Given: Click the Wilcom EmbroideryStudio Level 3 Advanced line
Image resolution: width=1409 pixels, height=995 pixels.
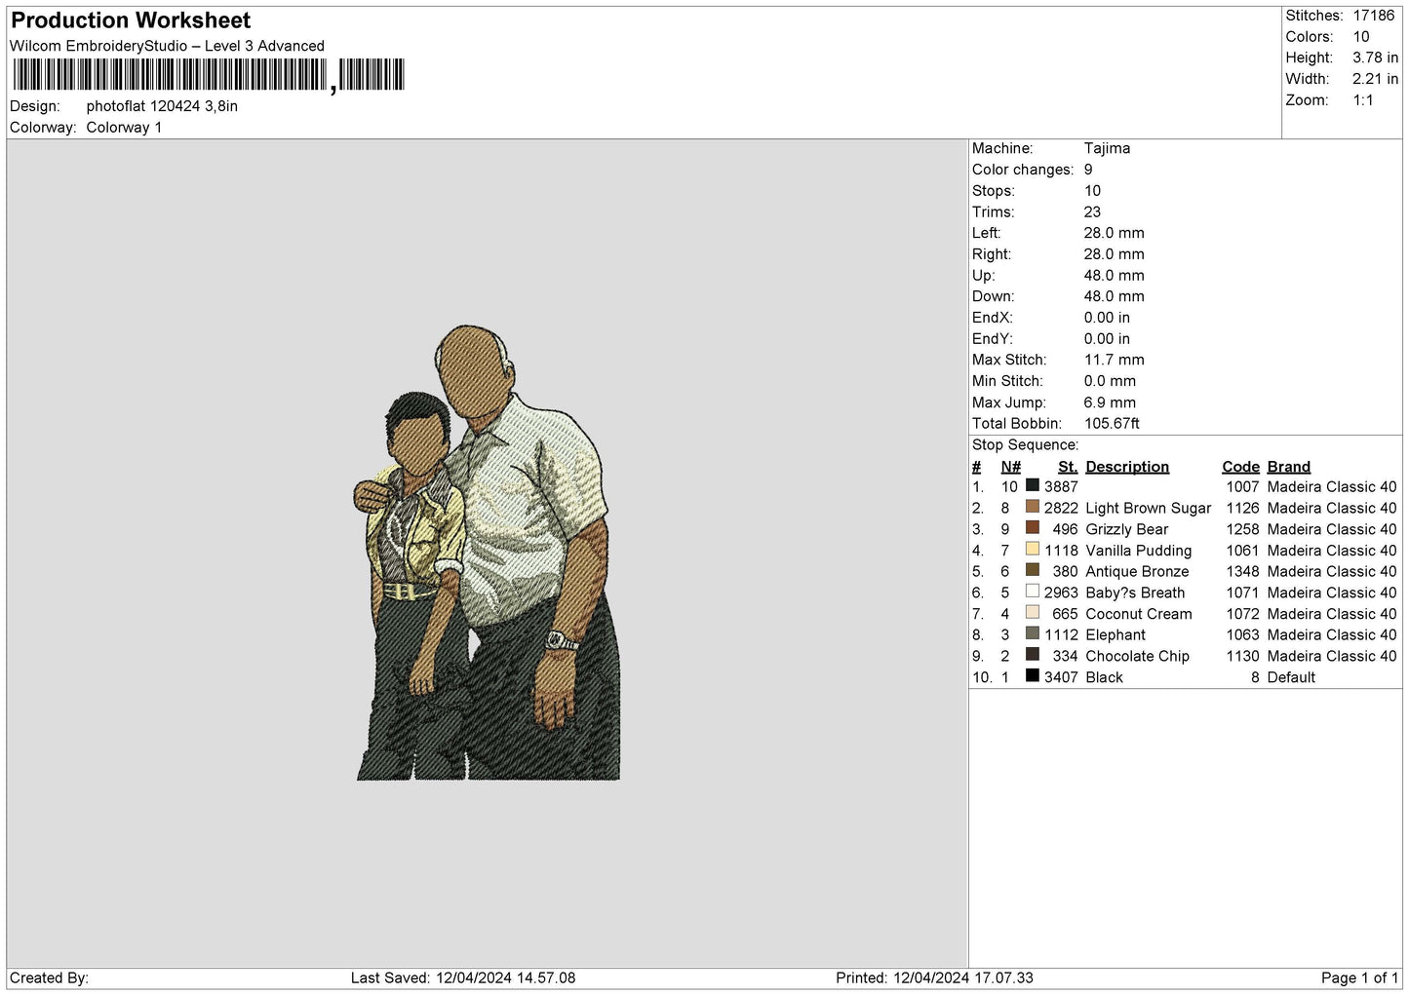Looking at the screenshot, I should [167, 46].
